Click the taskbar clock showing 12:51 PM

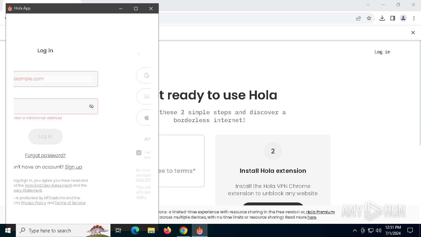(393, 230)
